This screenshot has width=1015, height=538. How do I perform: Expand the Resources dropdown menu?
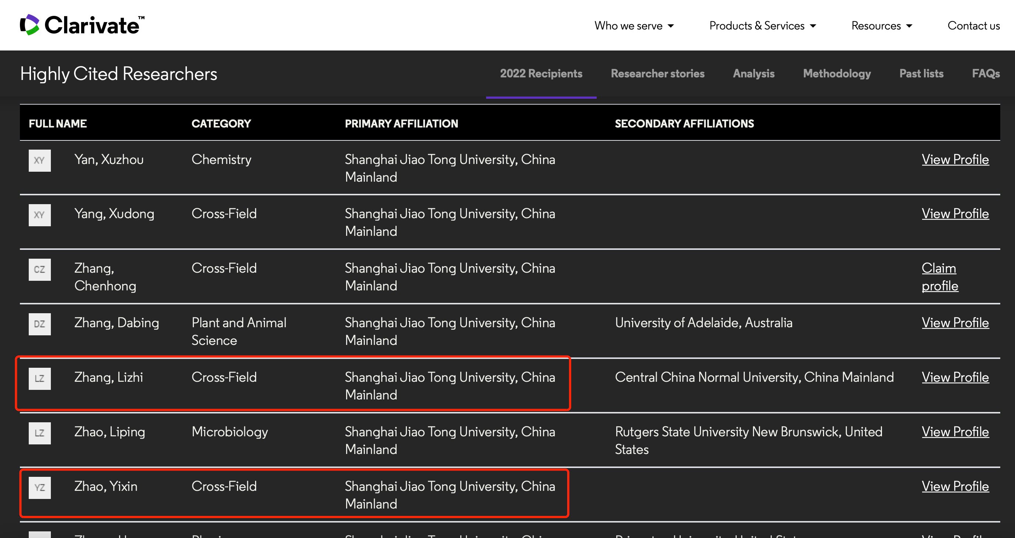pyautogui.click(x=882, y=25)
